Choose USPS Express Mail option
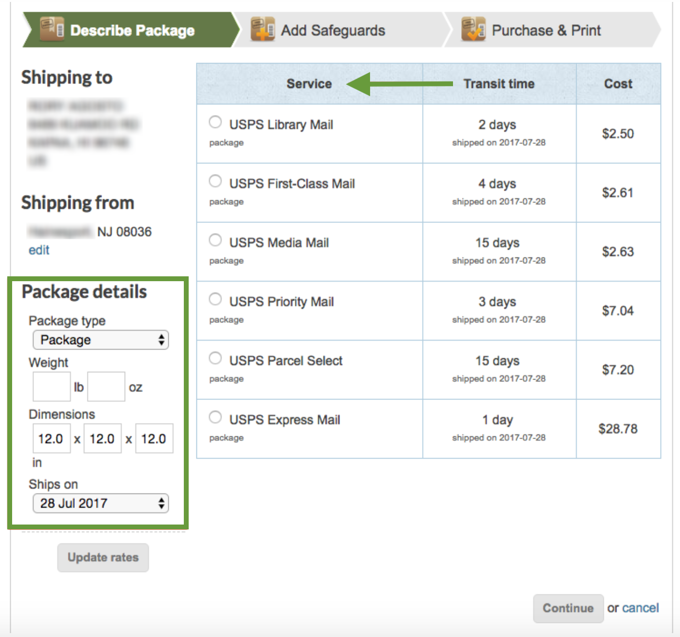Viewport: 680px width, 637px height. [x=215, y=417]
